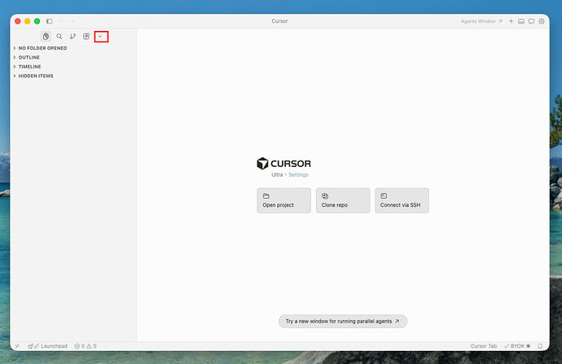Open the errors and warnings counter
The image size is (562, 364).
coord(86,346)
